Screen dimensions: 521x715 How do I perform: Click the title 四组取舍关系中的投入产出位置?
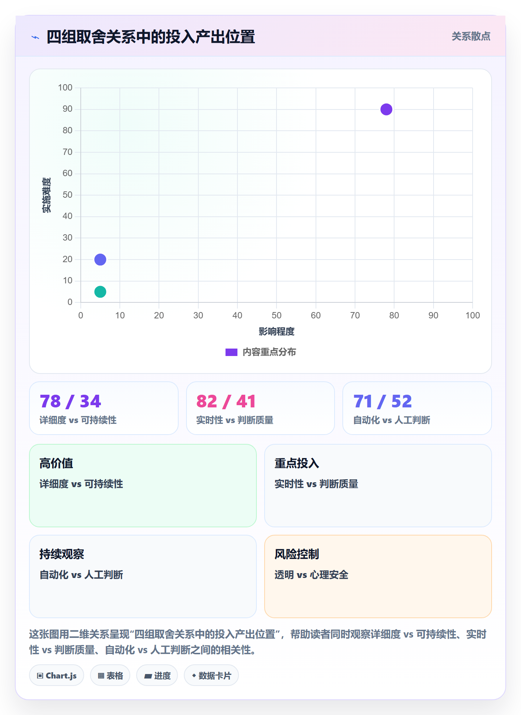(x=151, y=37)
